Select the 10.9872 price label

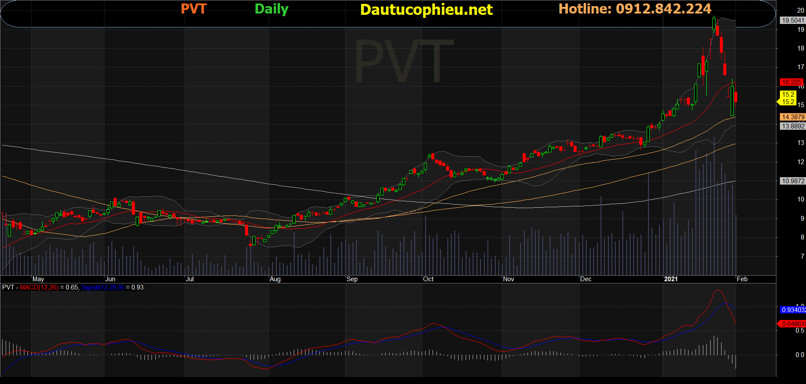click(793, 181)
